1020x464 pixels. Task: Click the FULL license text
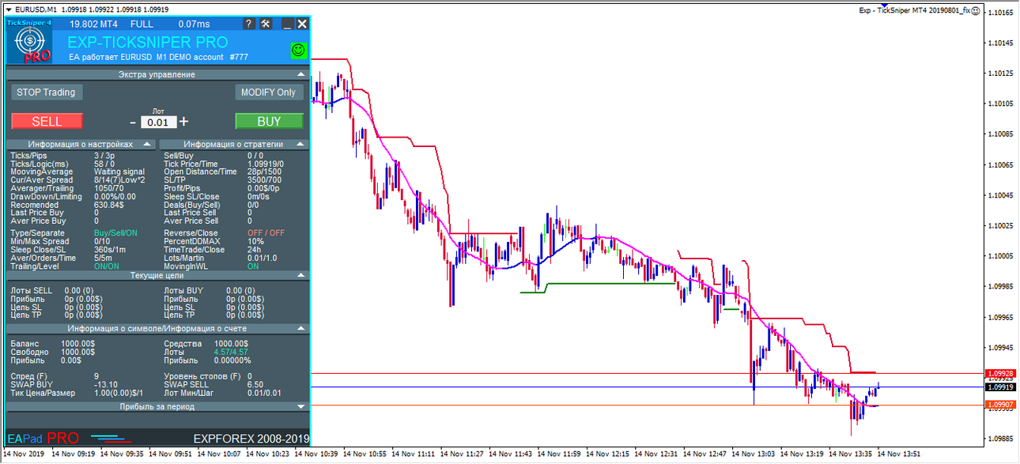(x=142, y=25)
